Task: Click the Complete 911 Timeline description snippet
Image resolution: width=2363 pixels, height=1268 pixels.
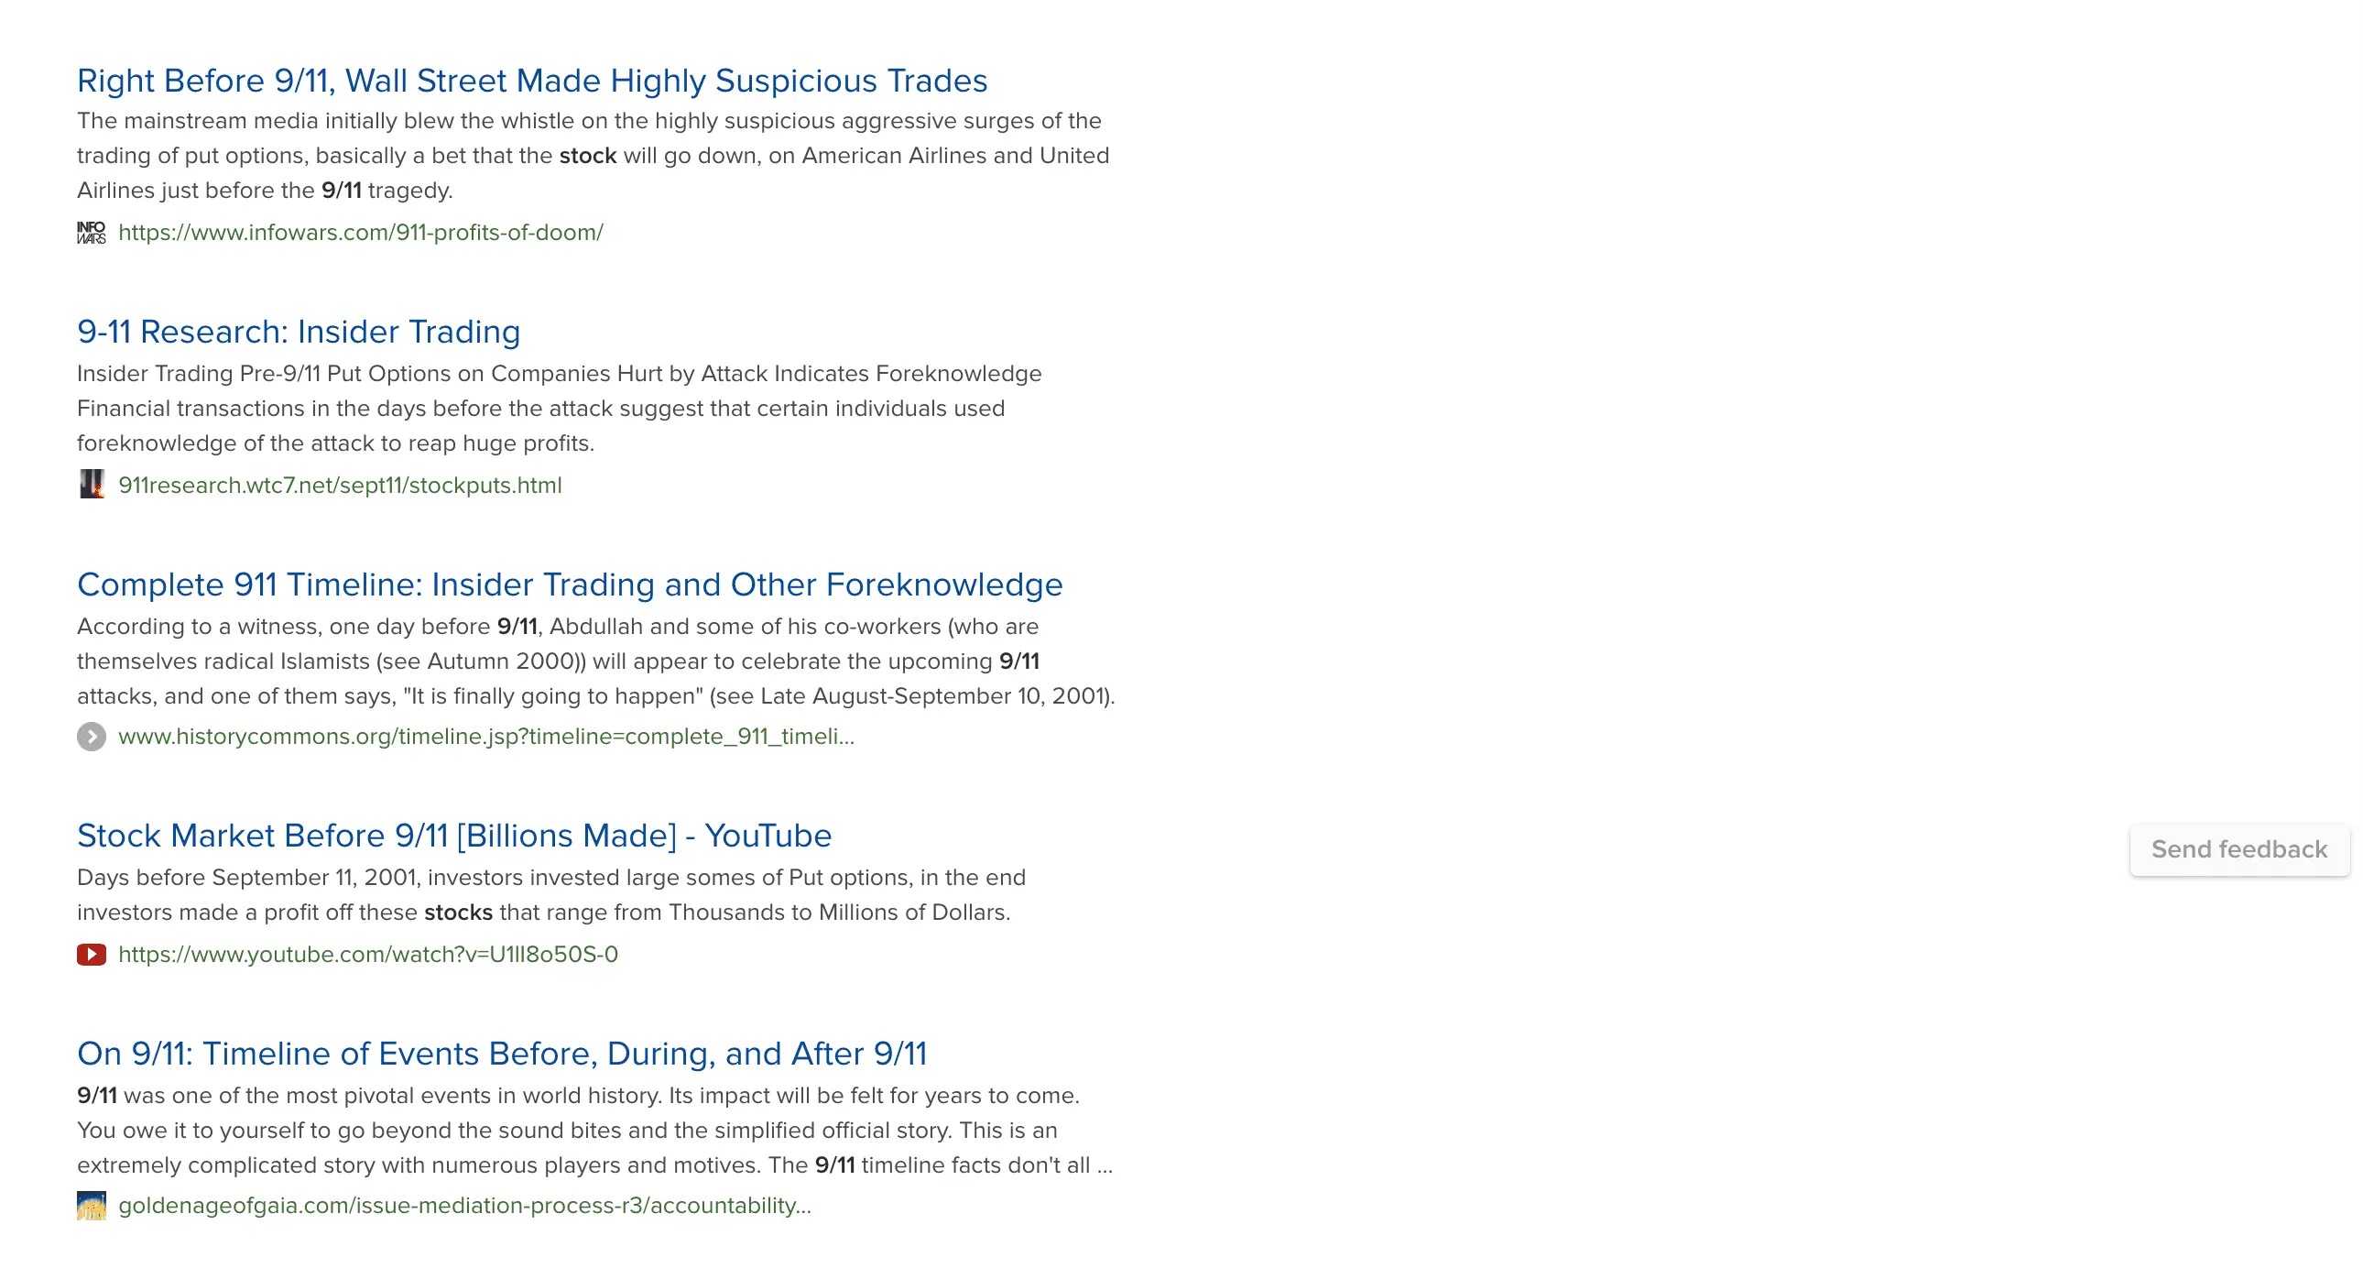Action: (595, 661)
